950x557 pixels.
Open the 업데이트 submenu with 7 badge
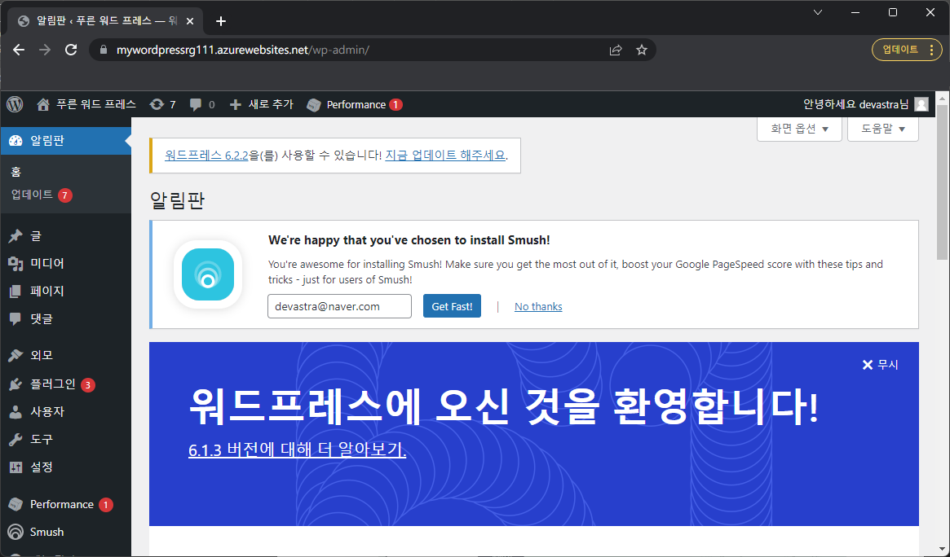point(42,195)
